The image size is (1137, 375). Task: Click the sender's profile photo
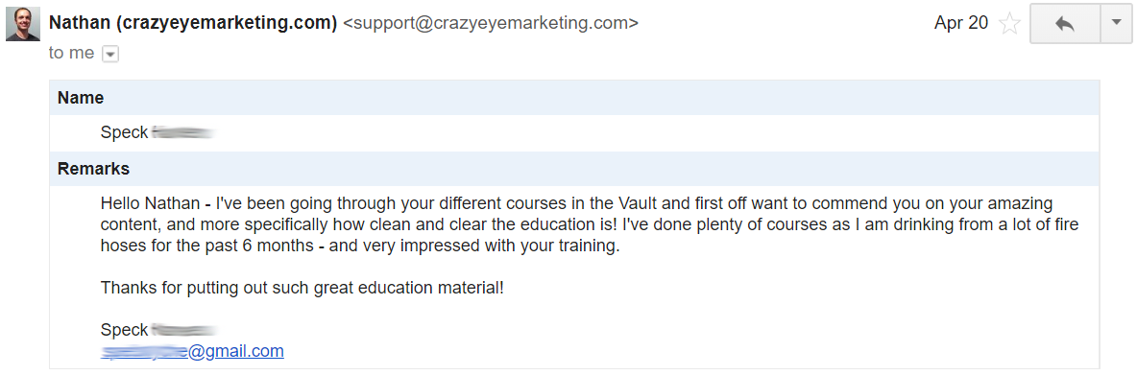(22, 23)
